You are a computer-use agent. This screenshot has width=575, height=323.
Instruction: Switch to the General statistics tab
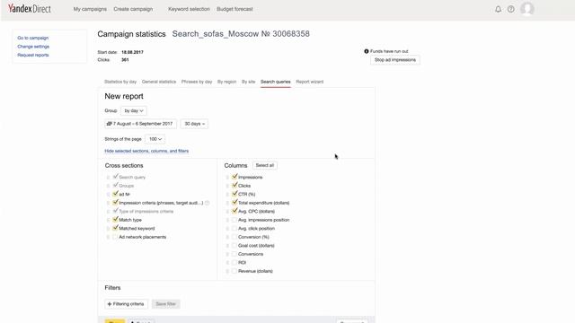click(x=159, y=82)
